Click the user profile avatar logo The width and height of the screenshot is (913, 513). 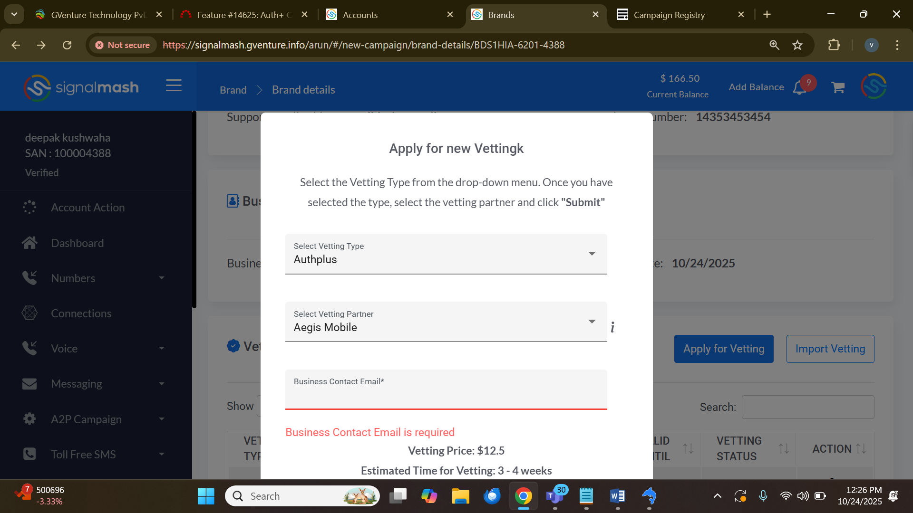874,86
